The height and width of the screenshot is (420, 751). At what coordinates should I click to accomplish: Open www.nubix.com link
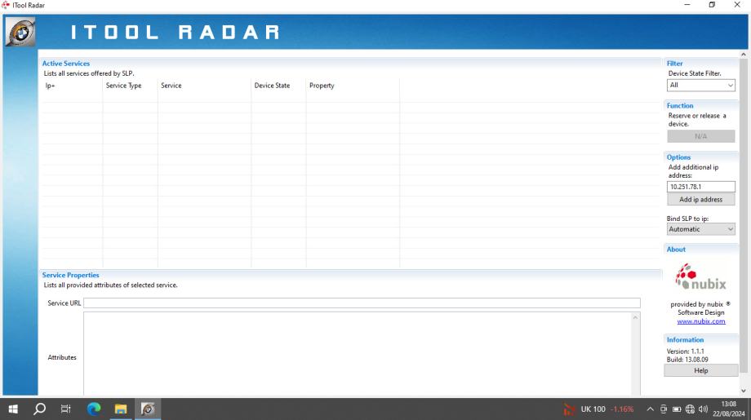(700, 321)
